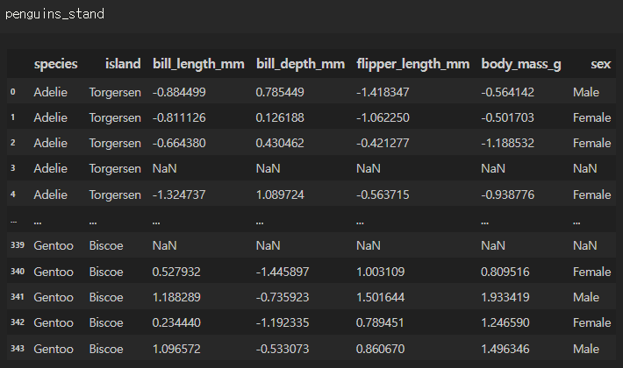The image size is (623, 368).
Task: Click bill length value 1.096572
Action: tap(176, 349)
